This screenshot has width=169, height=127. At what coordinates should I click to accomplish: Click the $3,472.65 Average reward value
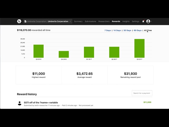[x=84, y=74]
